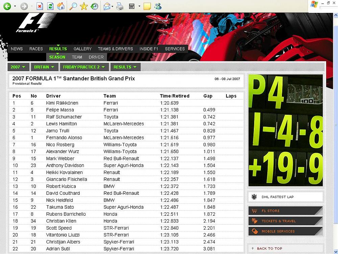Open the TICKETS & TRAVEL link

tap(286, 221)
